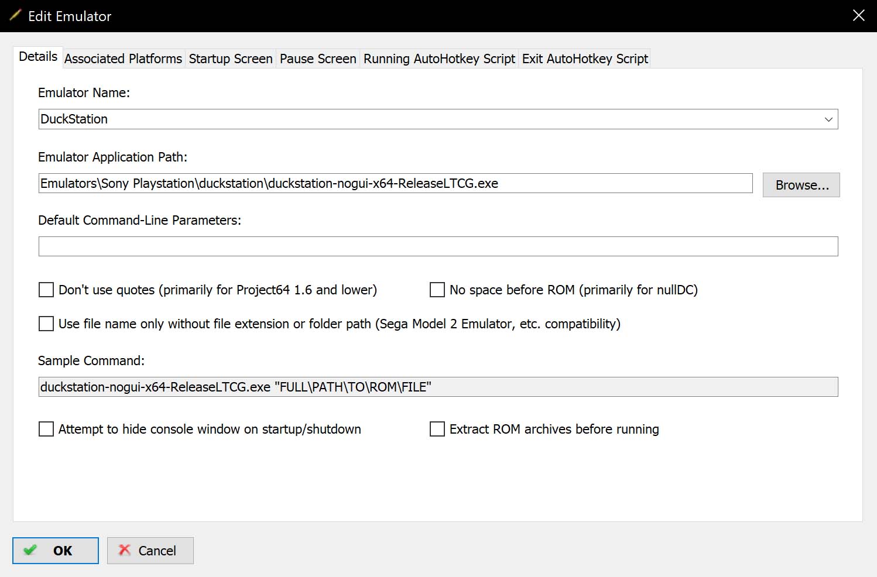877x577 pixels.
Task: Check Use file name only without extension
Action: (x=46, y=324)
